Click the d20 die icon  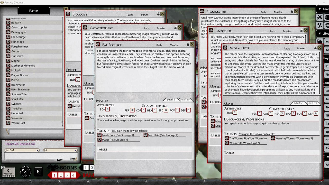click(x=25, y=171)
